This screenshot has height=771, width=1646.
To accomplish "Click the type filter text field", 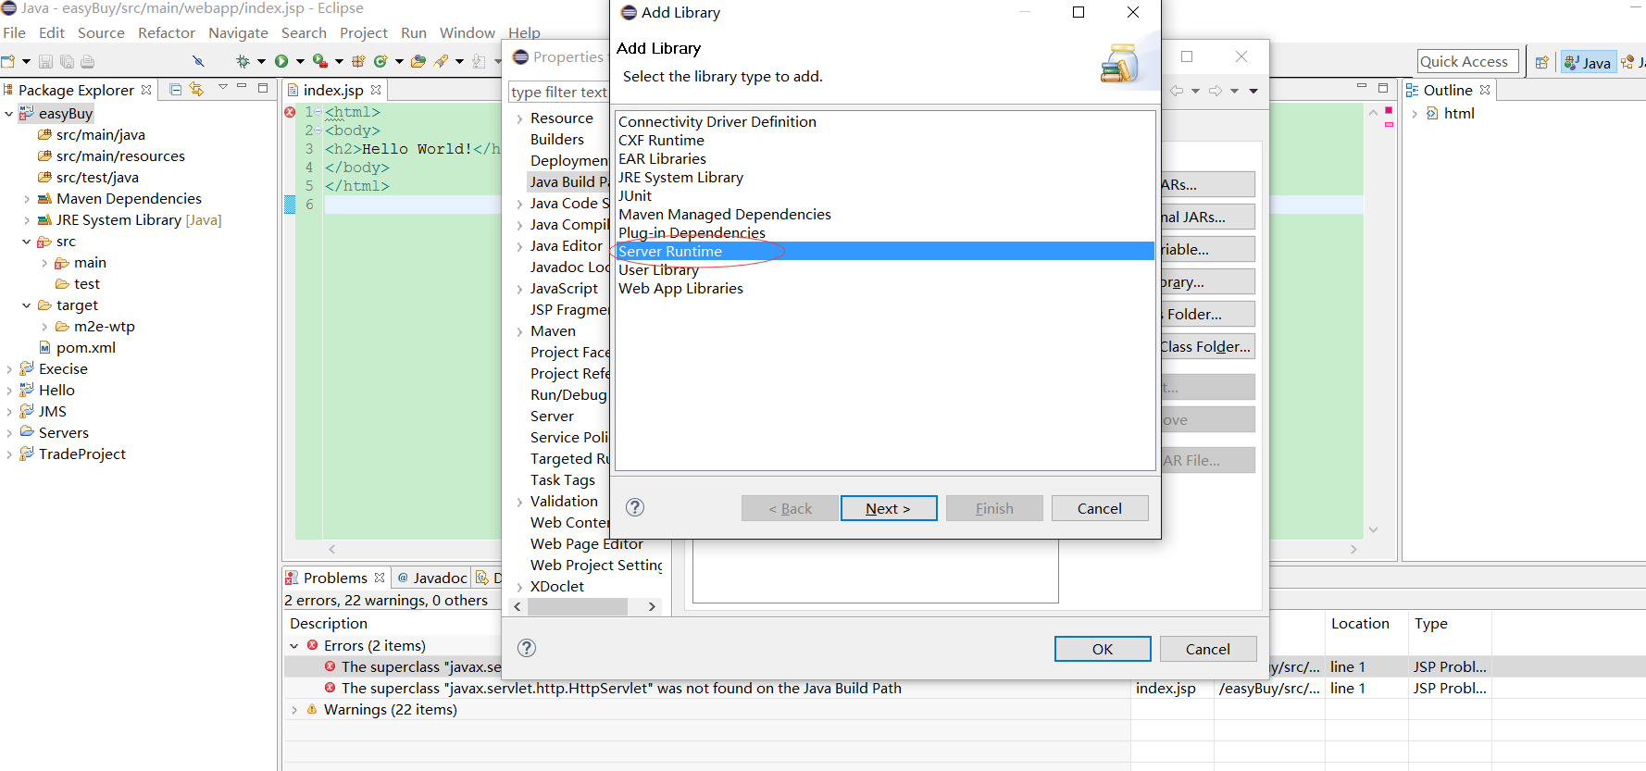I will coord(558,92).
